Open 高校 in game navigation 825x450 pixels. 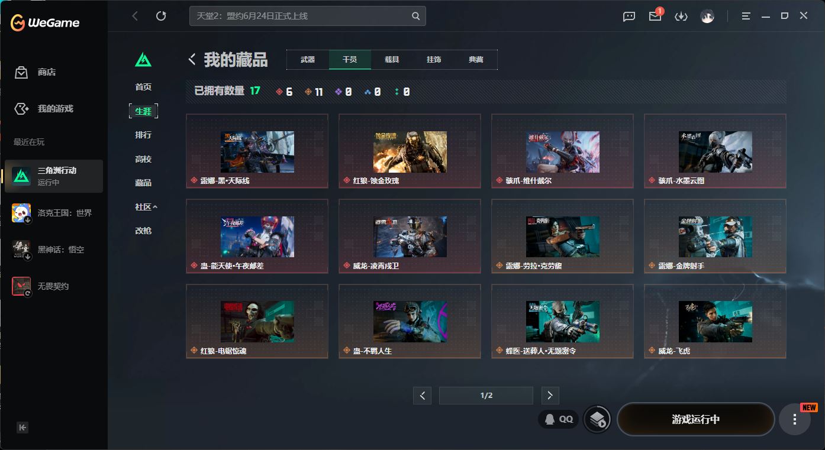(143, 159)
